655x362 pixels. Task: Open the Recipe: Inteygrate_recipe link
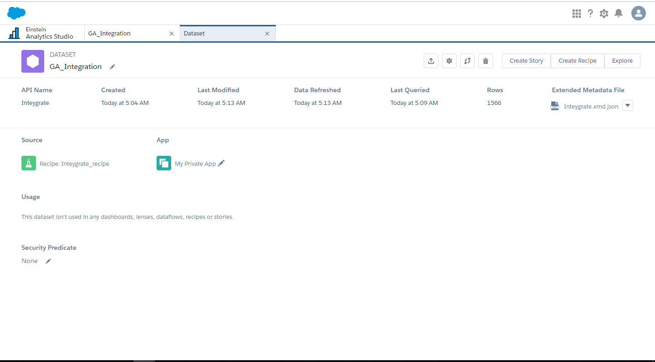74,164
